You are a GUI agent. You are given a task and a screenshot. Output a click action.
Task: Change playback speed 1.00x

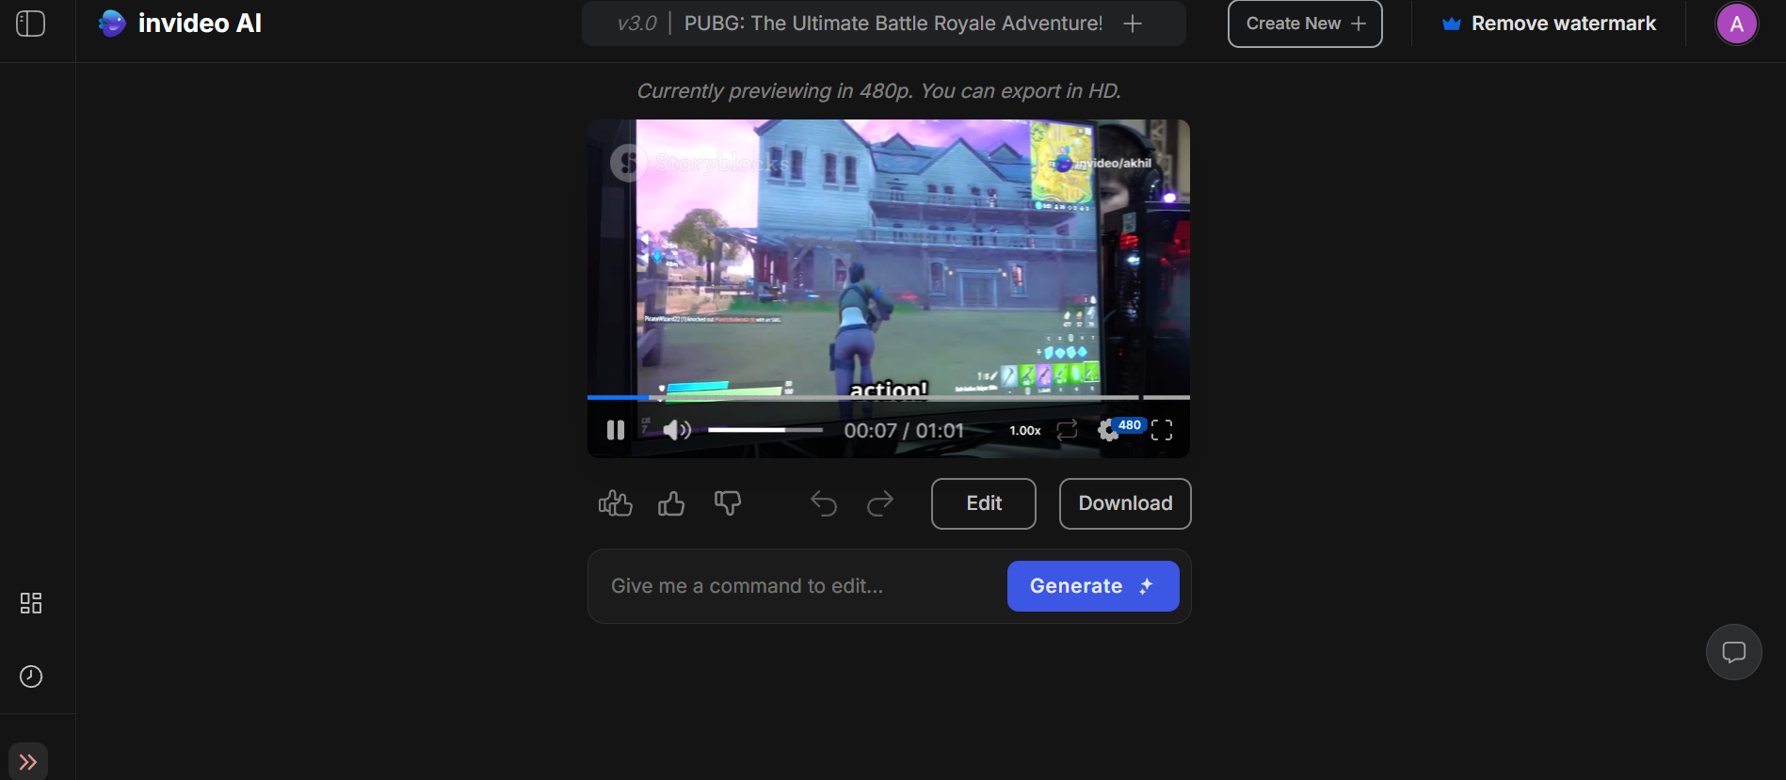click(1025, 431)
